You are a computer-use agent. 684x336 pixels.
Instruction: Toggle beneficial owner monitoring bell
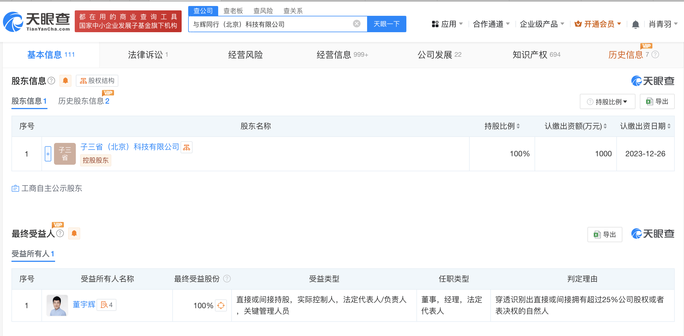coord(74,233)
